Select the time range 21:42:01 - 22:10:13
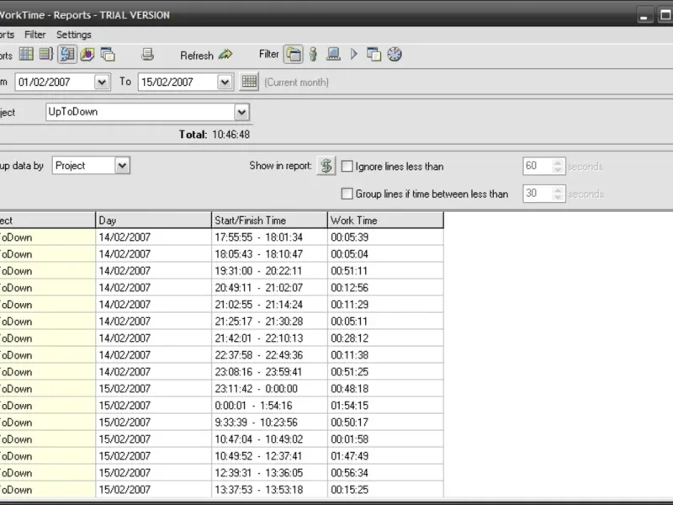The height and width of the screenshot is (505, 673). coord(259,338)
